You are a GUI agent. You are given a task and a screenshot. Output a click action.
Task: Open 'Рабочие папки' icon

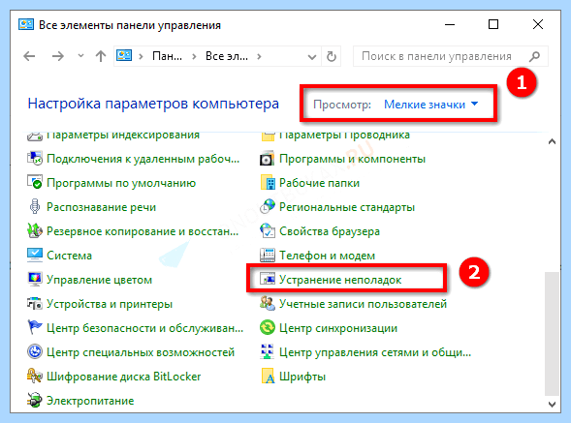pos(268,183)
